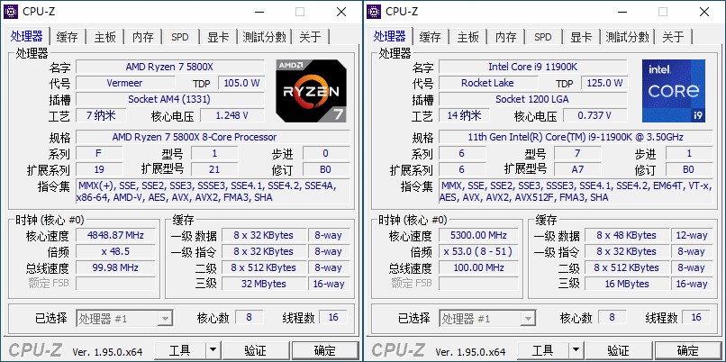Open 主板 tab in the right window
This screenshot has height=362, width=726.
click(x=468, y=37)
